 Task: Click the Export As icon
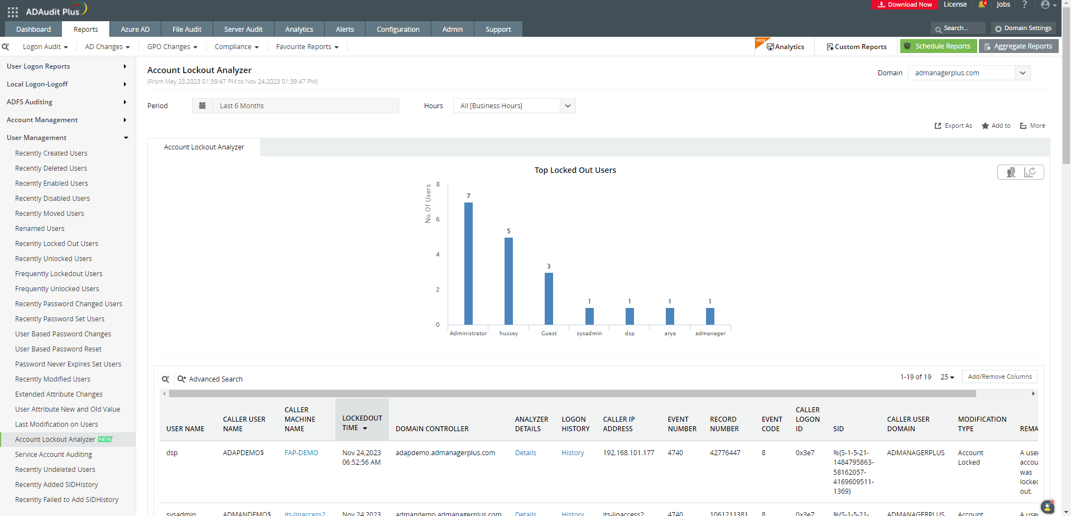938,126
